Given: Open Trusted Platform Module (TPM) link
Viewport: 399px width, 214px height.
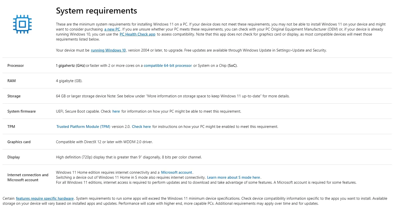Looking at the screenshot, I should click(83, 127).
